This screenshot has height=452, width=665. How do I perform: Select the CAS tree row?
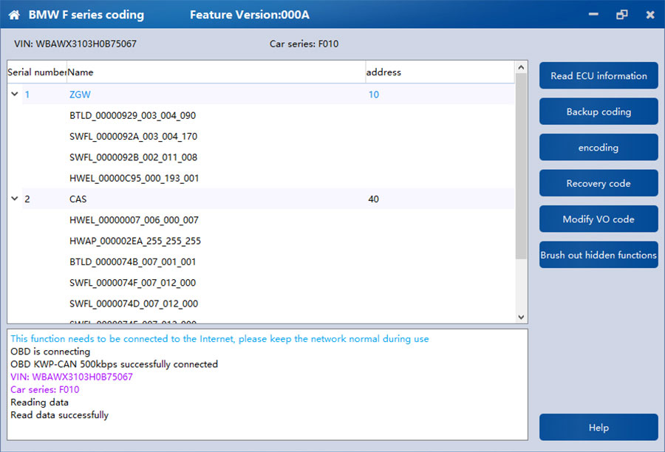coord(261,199)
